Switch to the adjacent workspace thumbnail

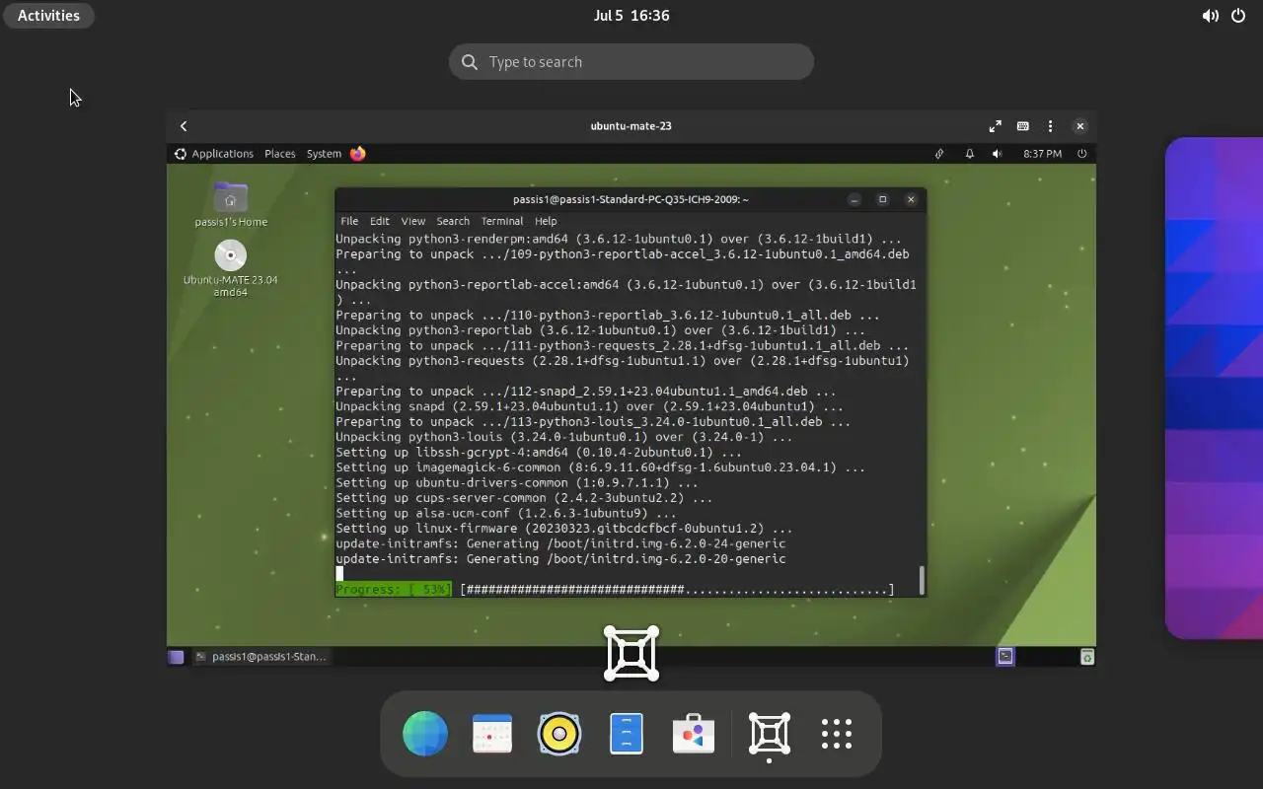pos(1214,388)
